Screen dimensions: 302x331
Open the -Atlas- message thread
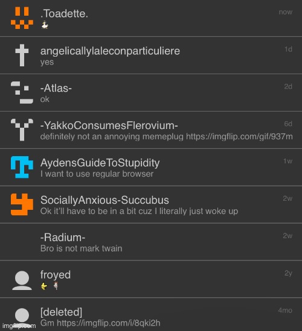(151, 92)
